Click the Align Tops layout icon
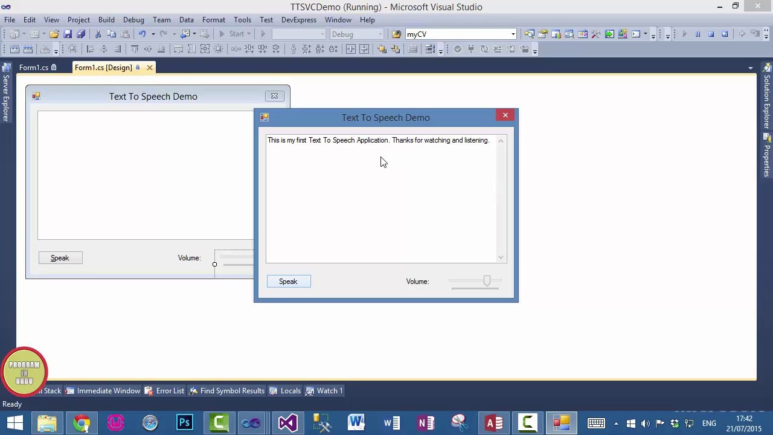This screenshot has height=435, width=773. (x=135, y=49)
